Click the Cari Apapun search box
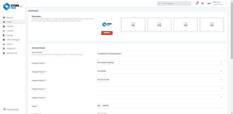 176,3
